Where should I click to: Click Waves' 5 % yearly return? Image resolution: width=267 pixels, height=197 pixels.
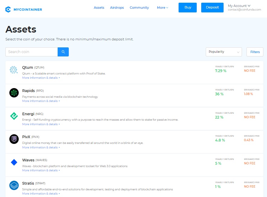218,163
